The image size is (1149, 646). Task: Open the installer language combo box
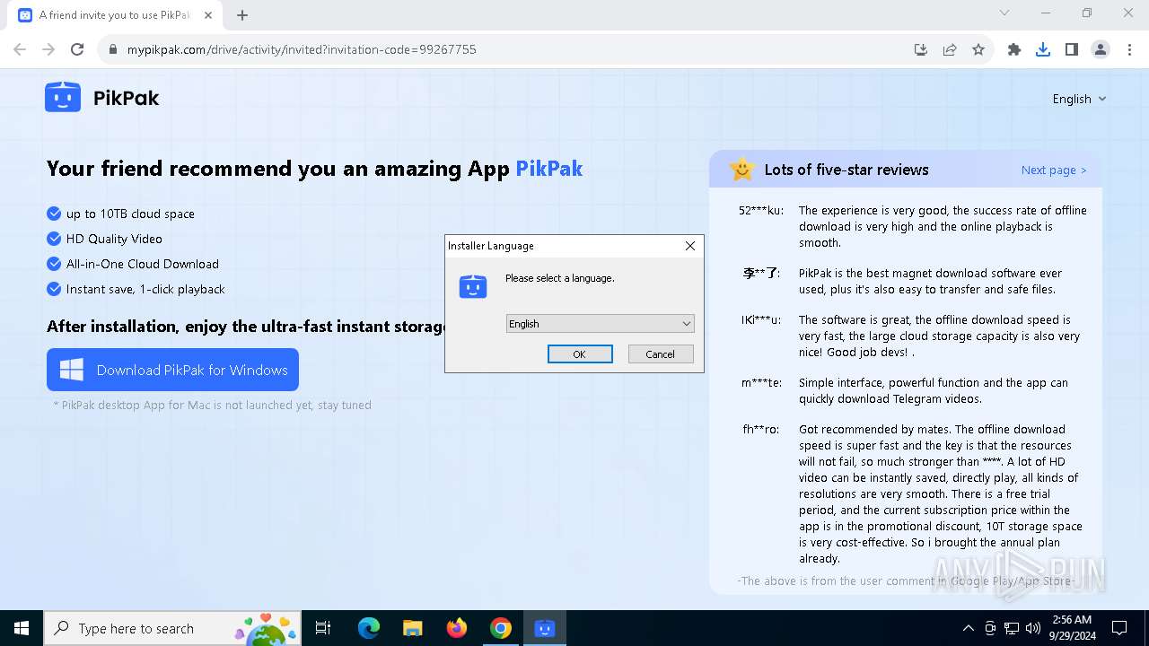600,324
